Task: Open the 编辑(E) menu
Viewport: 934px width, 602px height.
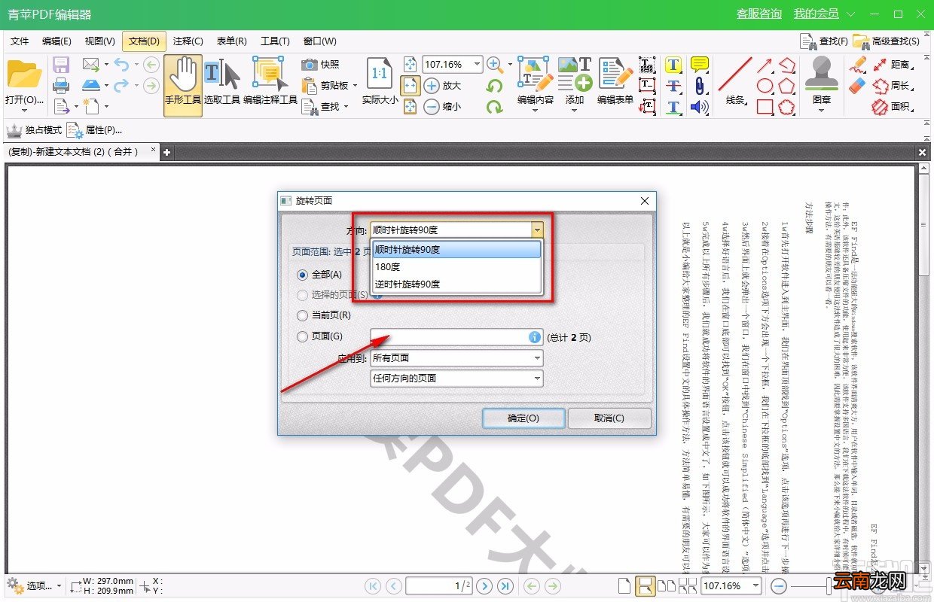Action: (x=56, y=41)
